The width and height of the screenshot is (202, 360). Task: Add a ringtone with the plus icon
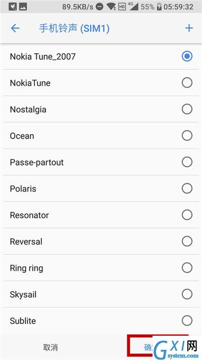tap(189, 28)
